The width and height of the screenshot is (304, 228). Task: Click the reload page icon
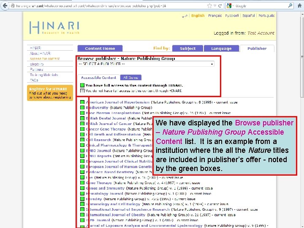point(220,6)
